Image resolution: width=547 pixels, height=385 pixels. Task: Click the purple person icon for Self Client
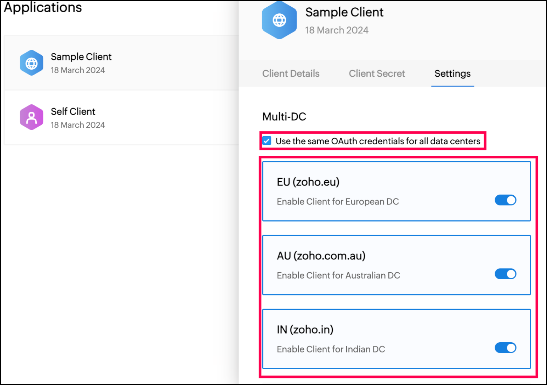tap(32, 118)
